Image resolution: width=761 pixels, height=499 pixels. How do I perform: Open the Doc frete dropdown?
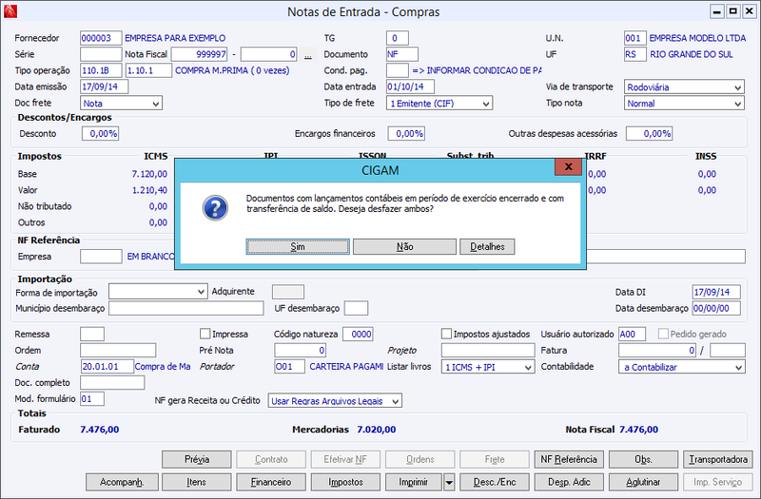point(121,103)
